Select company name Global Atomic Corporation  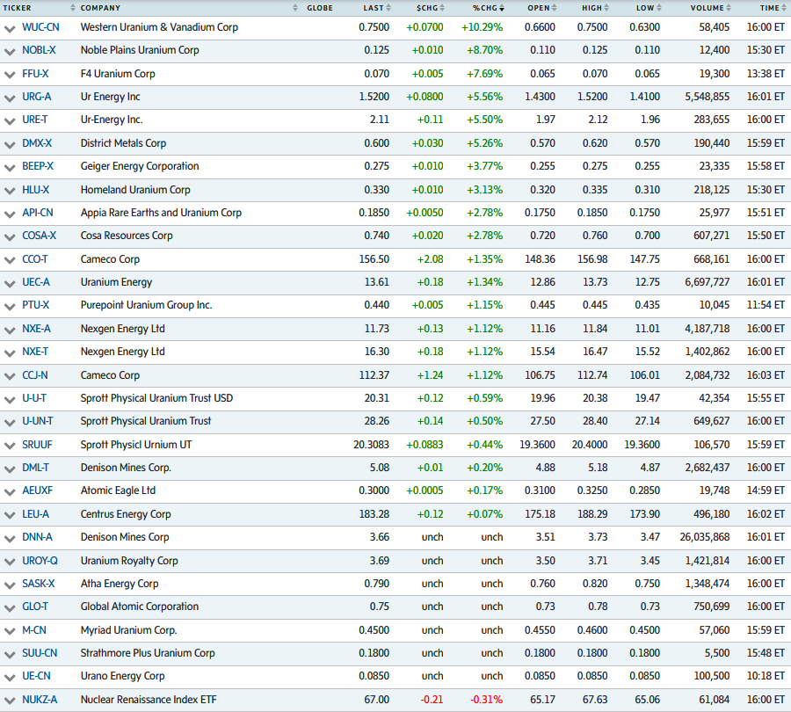tap(139, 606)
